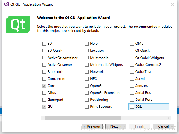Enable Multimedia Widgets module
The image size is (179, 134).
tap(87, 65)
